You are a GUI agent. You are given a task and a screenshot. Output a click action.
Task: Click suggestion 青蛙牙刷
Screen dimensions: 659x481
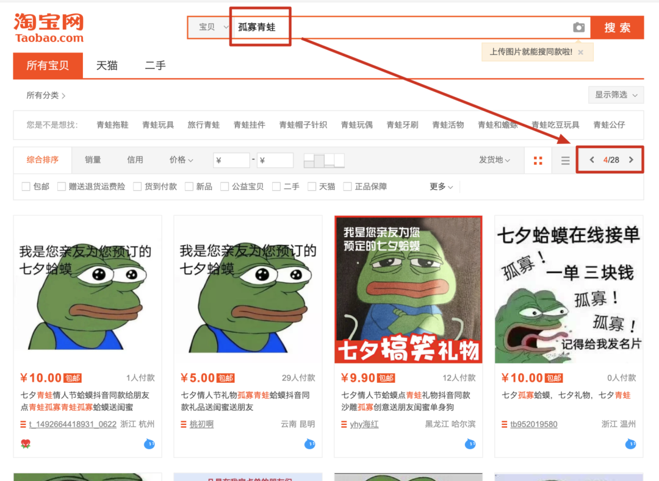point(402,124)
